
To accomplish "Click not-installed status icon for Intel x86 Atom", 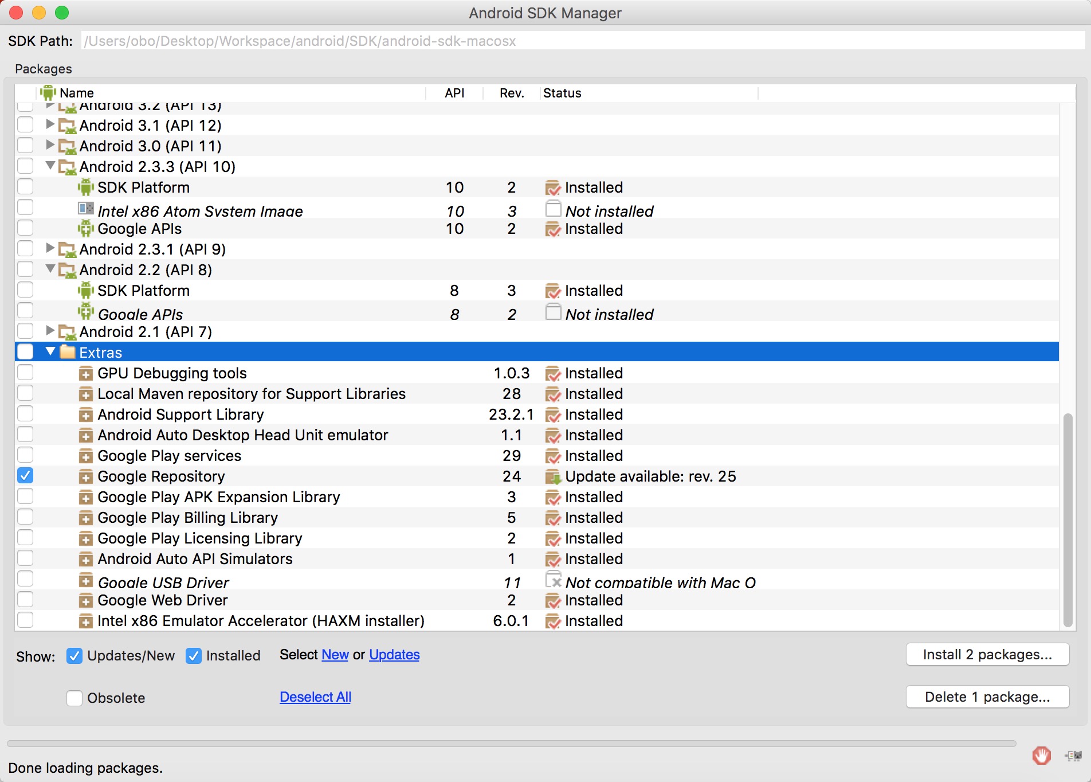I will [553, 209].
